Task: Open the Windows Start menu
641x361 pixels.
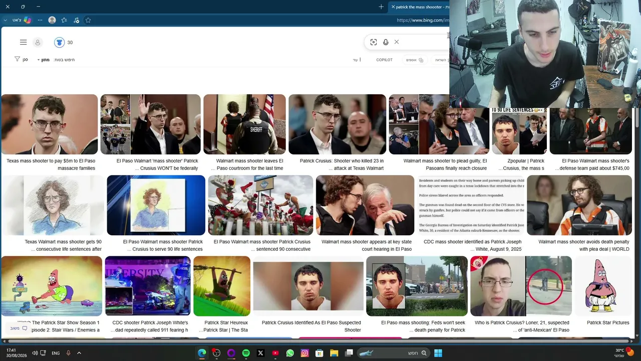Action: point(438,353)
